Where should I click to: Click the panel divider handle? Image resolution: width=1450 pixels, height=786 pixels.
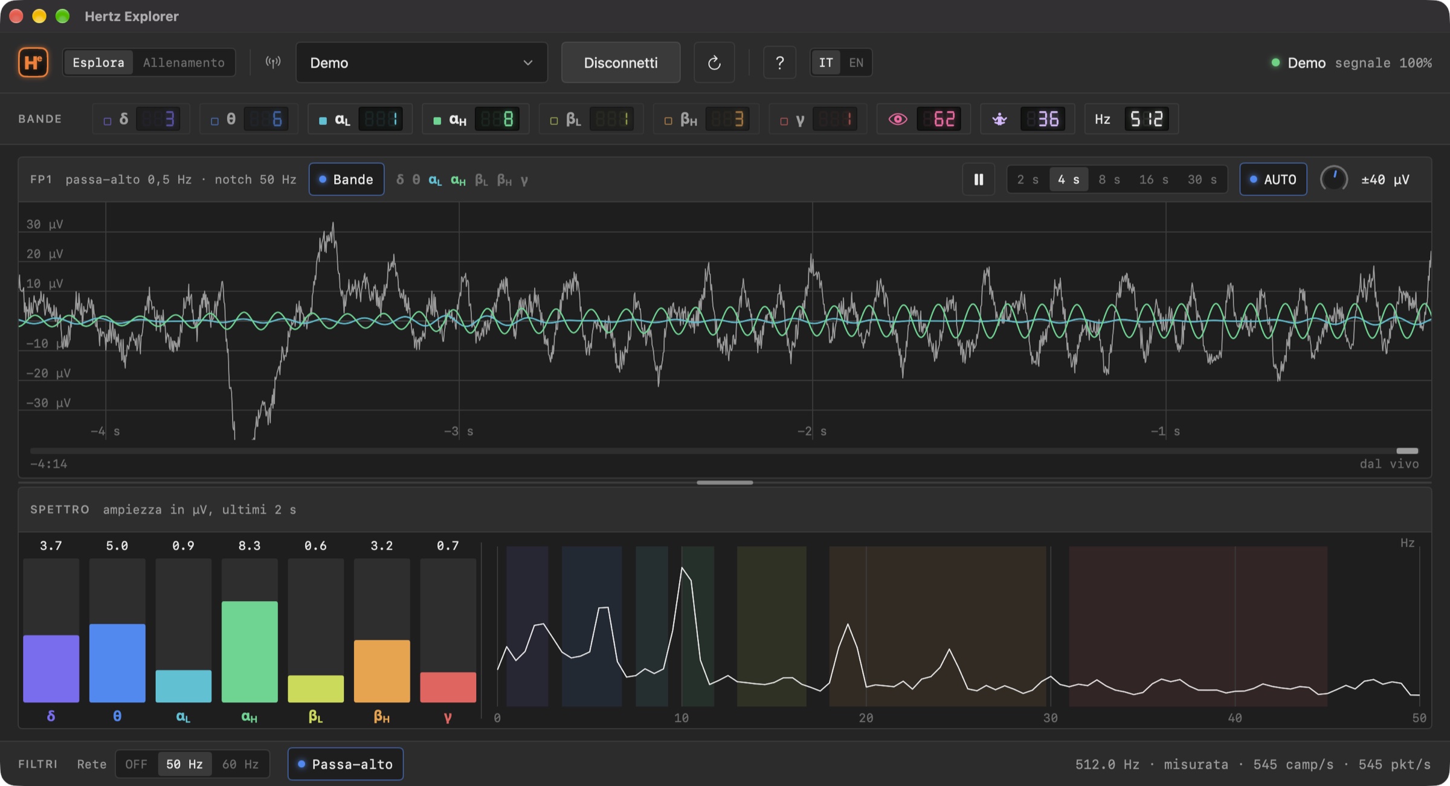tap(724, 483)
